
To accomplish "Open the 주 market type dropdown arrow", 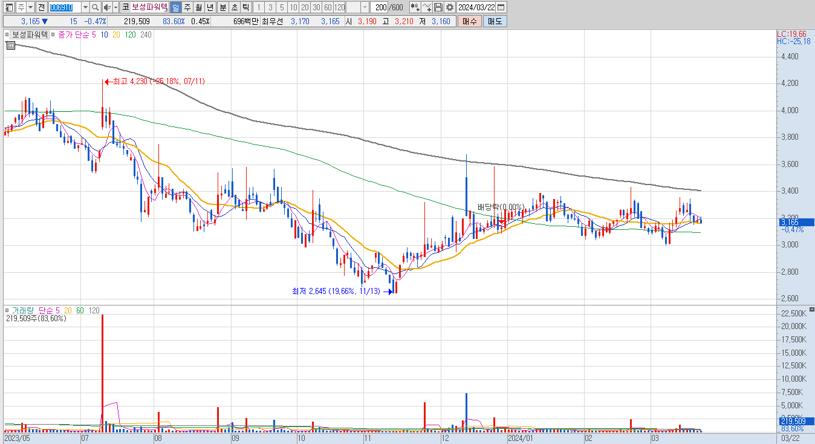I will [x=30, y=7].
